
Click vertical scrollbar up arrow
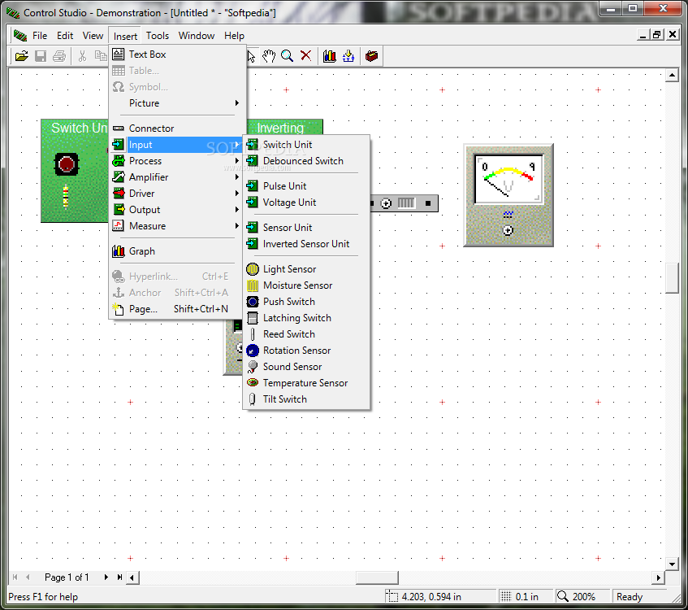(672, 75)
